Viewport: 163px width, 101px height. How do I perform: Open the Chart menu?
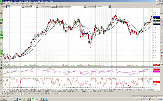[17, 4]
